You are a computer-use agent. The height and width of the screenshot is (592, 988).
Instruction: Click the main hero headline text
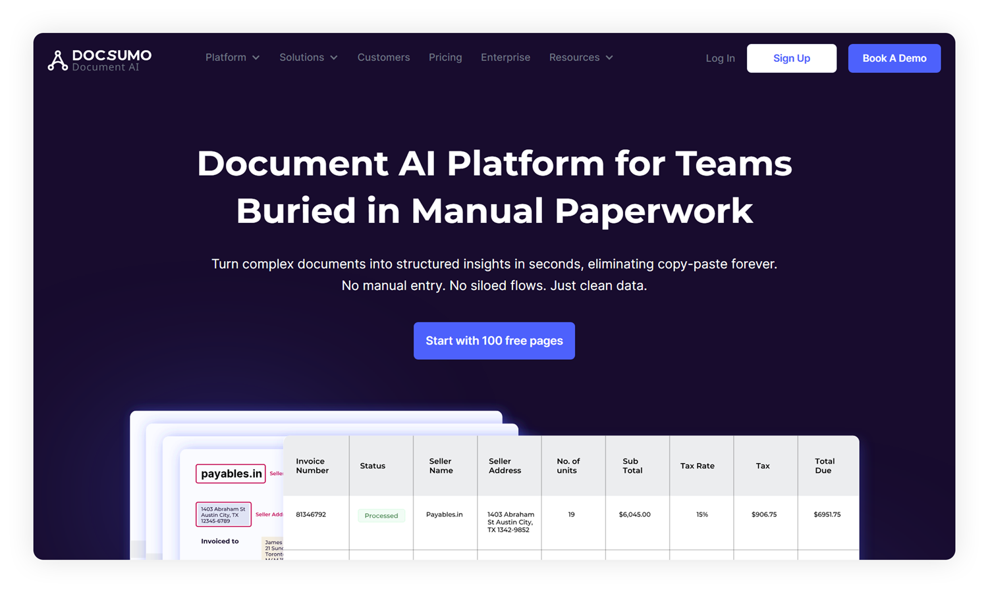pos(494,187)
